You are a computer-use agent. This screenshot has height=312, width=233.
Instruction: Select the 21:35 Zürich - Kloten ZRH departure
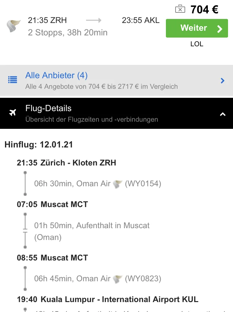point(66,163)
